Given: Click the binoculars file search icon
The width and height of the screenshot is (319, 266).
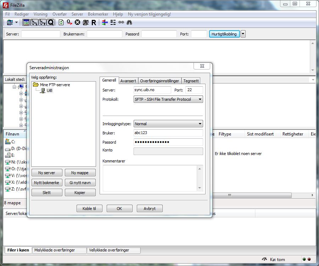Looking at the screenshot, I should pyautogui.click(x=129, y=22).
